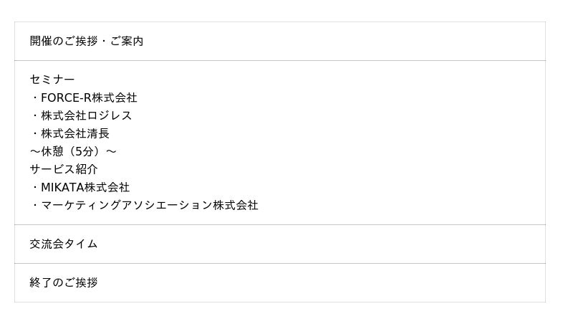The width and height of the screenshot is (573, 324).
Task: Select the 終了のご挨拶 row text
Action: pyautogui.click(x=64, y=282)
